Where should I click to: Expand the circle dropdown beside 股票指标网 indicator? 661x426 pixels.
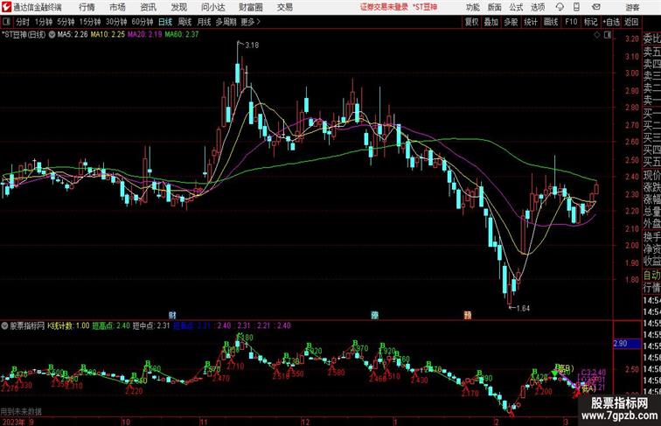[4, 325]
